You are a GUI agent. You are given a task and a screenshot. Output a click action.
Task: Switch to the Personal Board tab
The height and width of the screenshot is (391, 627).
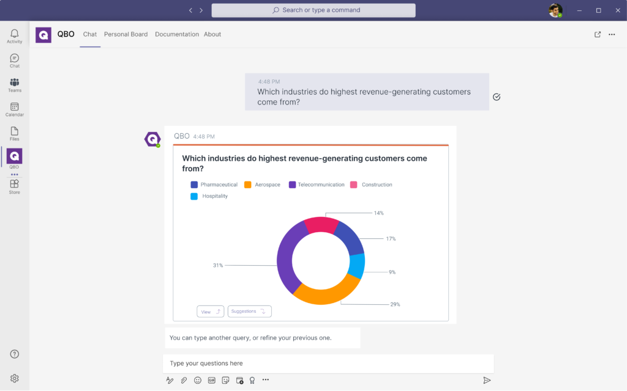coord(126,35)
